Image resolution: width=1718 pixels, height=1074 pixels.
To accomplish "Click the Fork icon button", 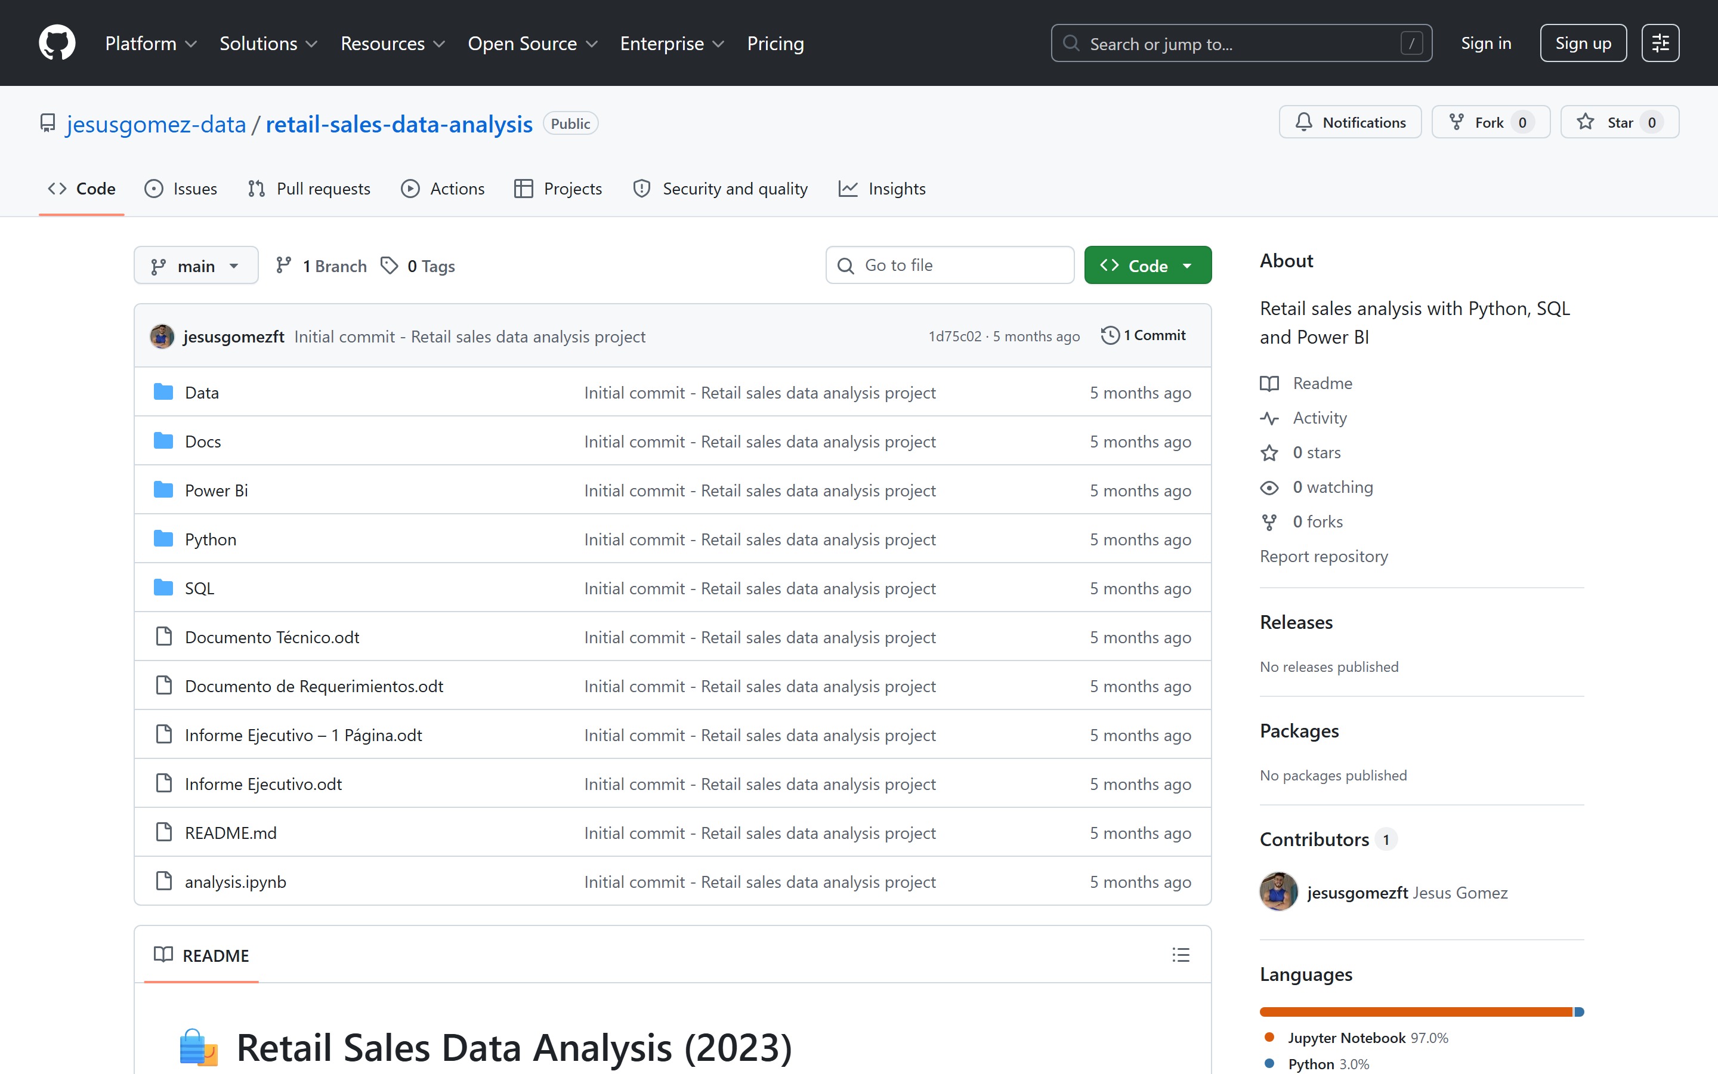I will (x=1456, y=122).
